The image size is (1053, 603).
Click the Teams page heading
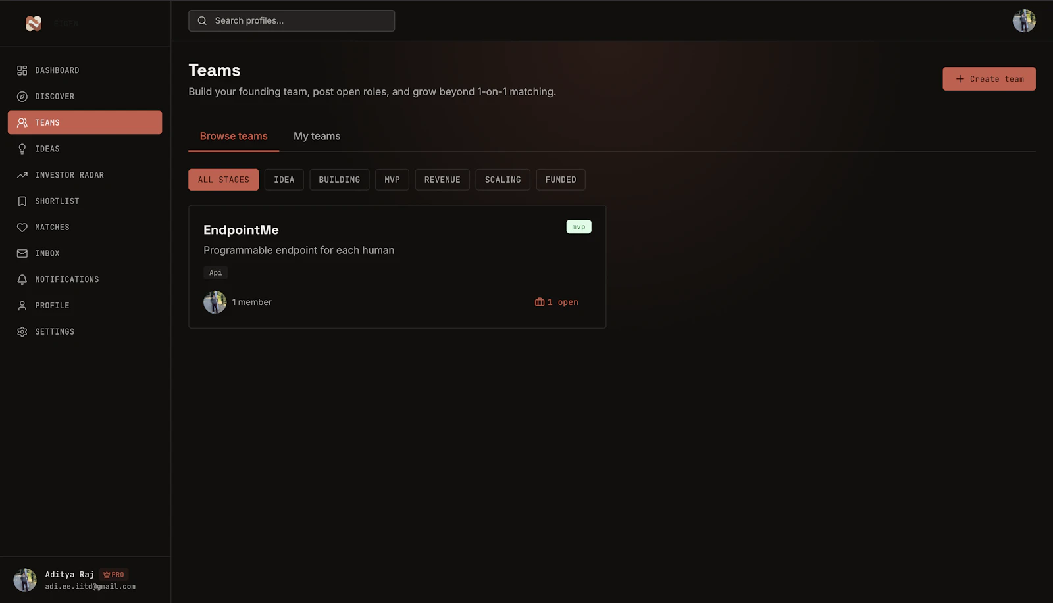tap(215, 70)
